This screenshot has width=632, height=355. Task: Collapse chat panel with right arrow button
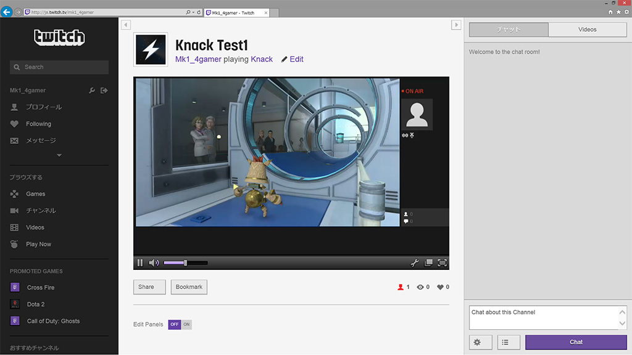(456, 25)
